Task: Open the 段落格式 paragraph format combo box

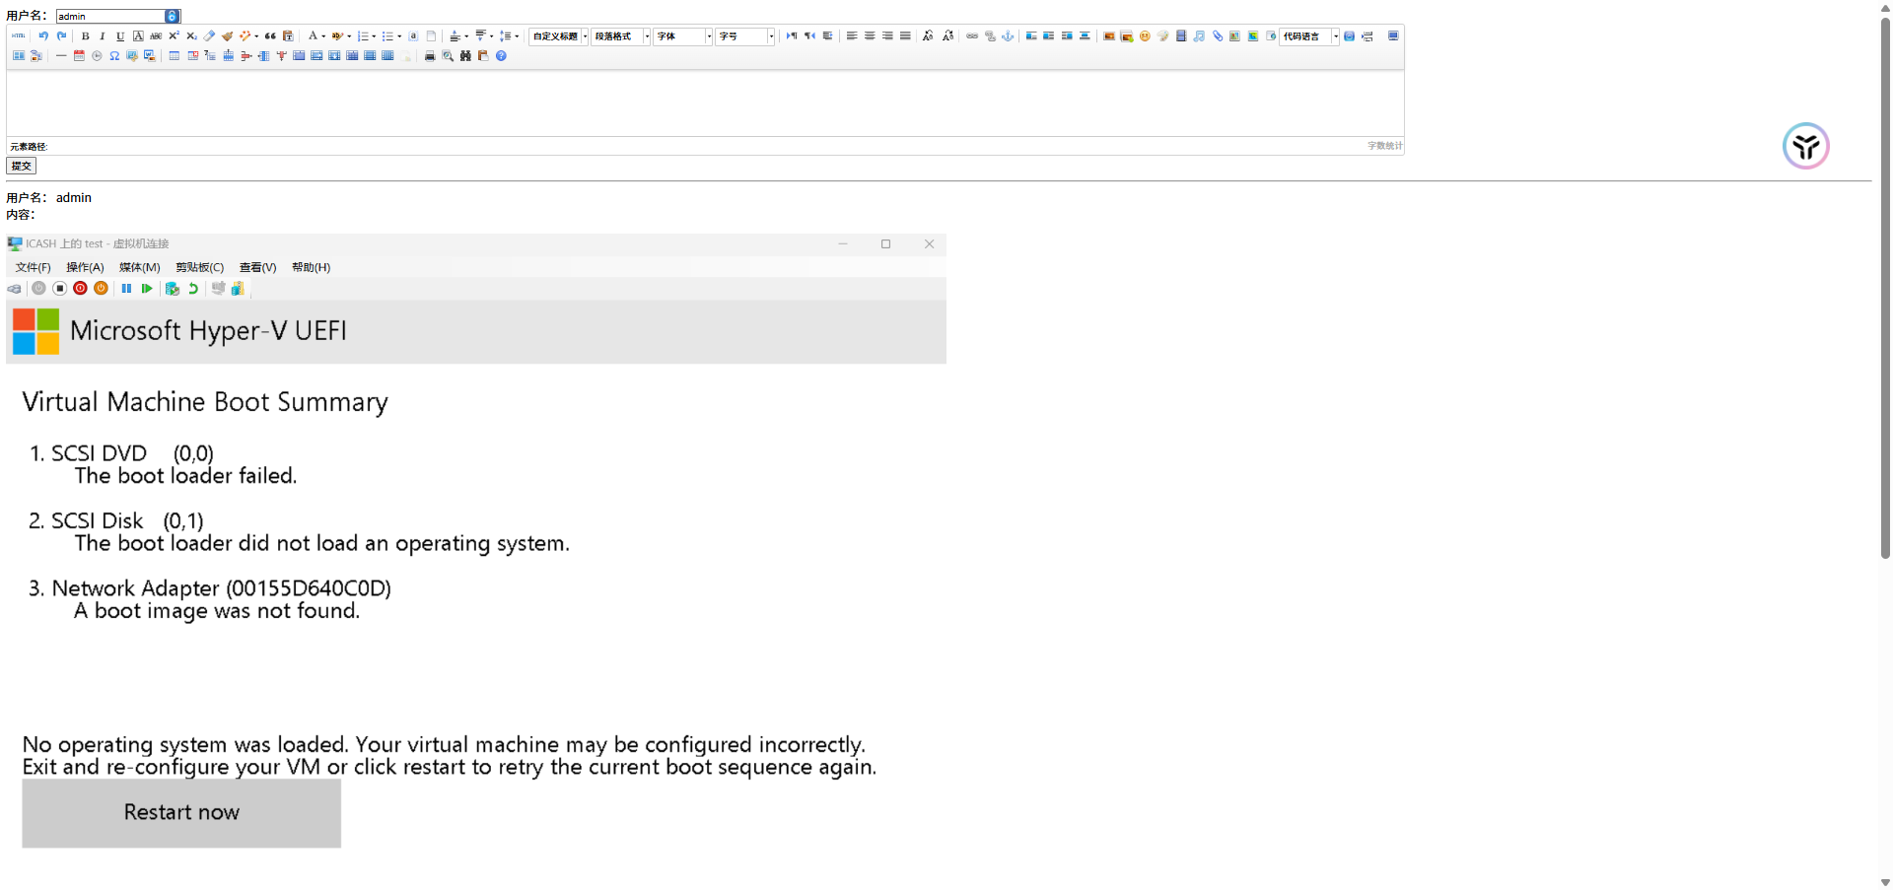Action: (x=621, y=36)
